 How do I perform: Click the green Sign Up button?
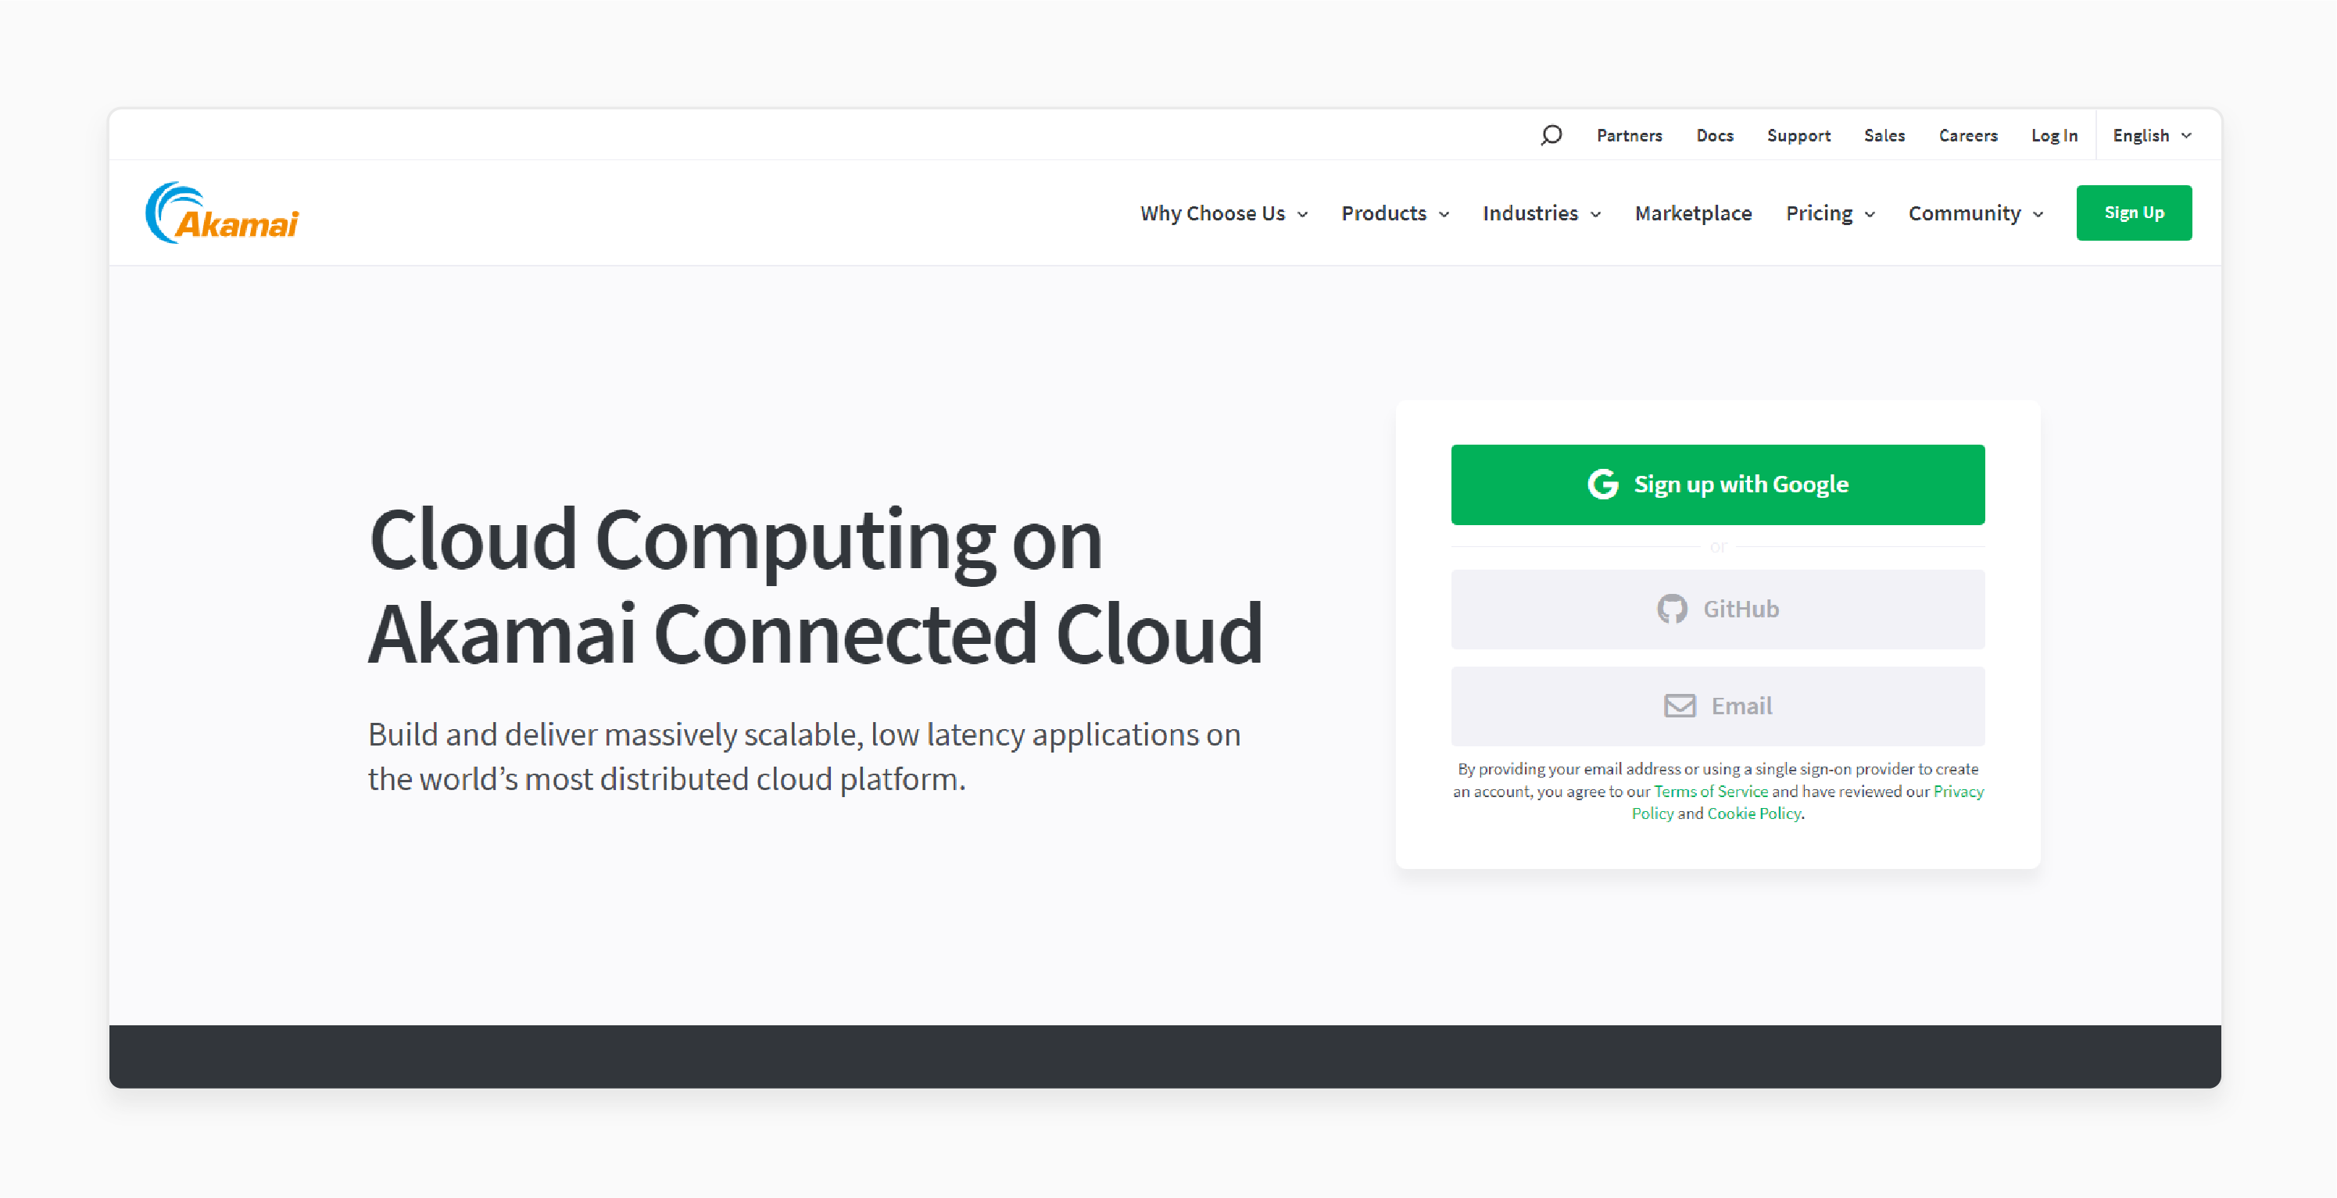coord(2134,213)
